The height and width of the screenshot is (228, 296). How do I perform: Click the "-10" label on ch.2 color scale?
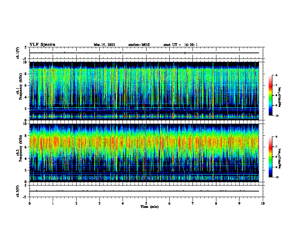pos(276,177)
